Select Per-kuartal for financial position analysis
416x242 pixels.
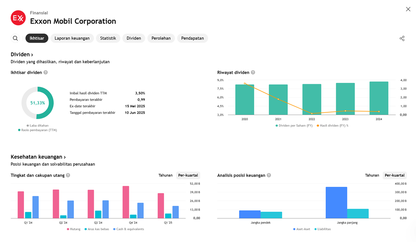tap(395, 176)
